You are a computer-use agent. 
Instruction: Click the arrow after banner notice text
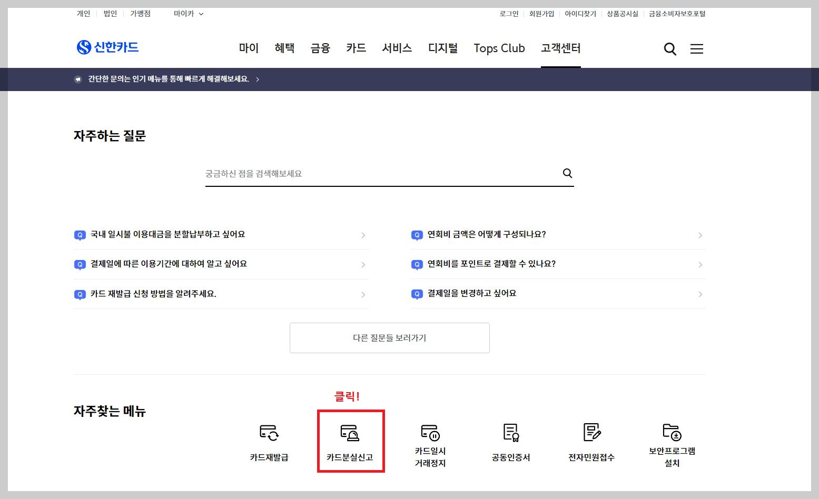click(258, 79)
